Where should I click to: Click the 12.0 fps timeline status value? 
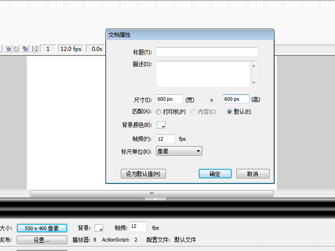click(x=71, y=49)
